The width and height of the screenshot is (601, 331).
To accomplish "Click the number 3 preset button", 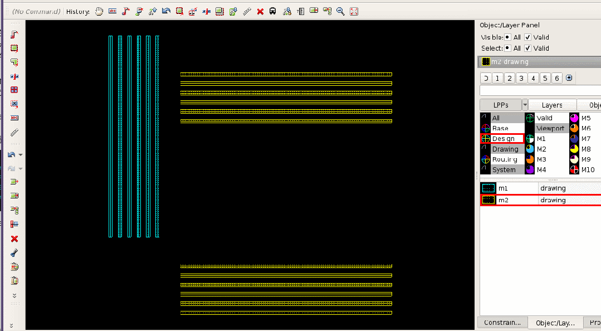I will coord(521,78).
